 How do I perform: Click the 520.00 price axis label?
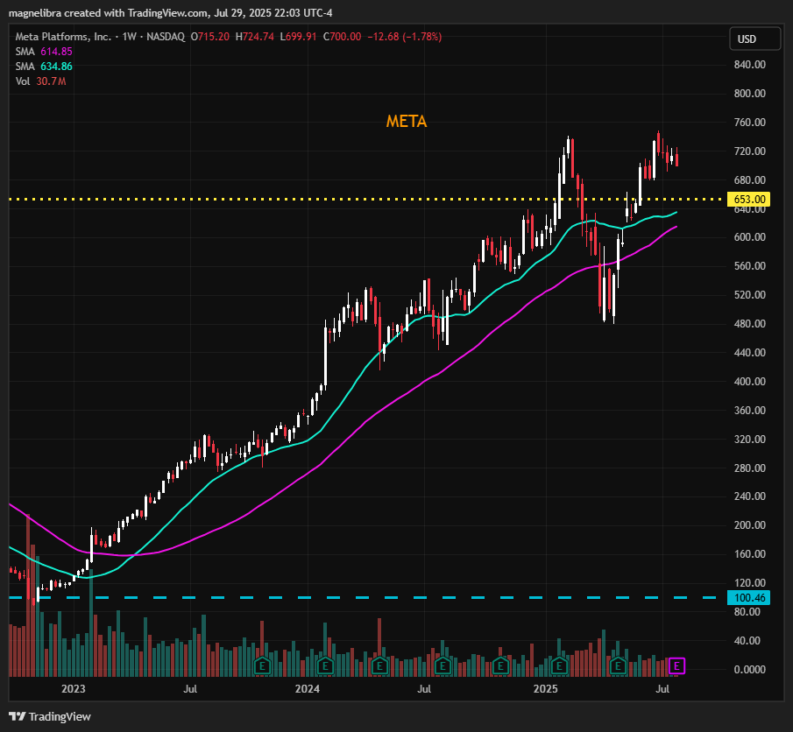(749, 295)
